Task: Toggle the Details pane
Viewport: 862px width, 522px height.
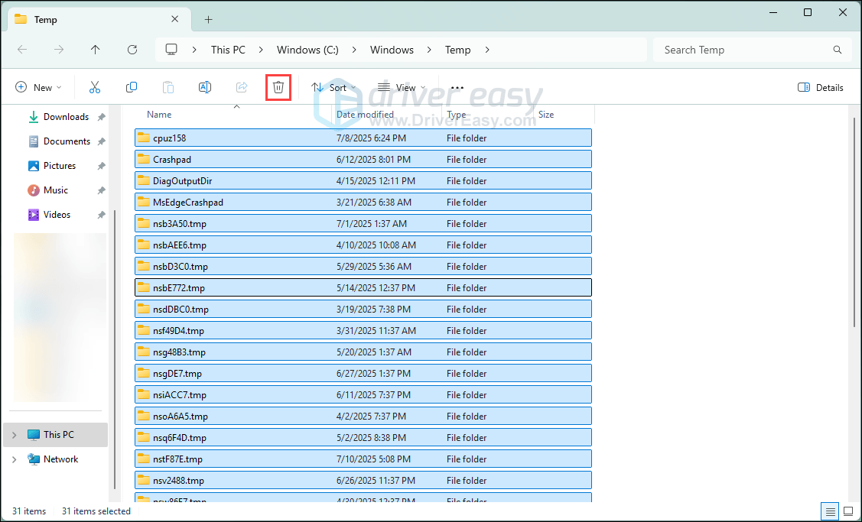Action: [x=820, y=88]
